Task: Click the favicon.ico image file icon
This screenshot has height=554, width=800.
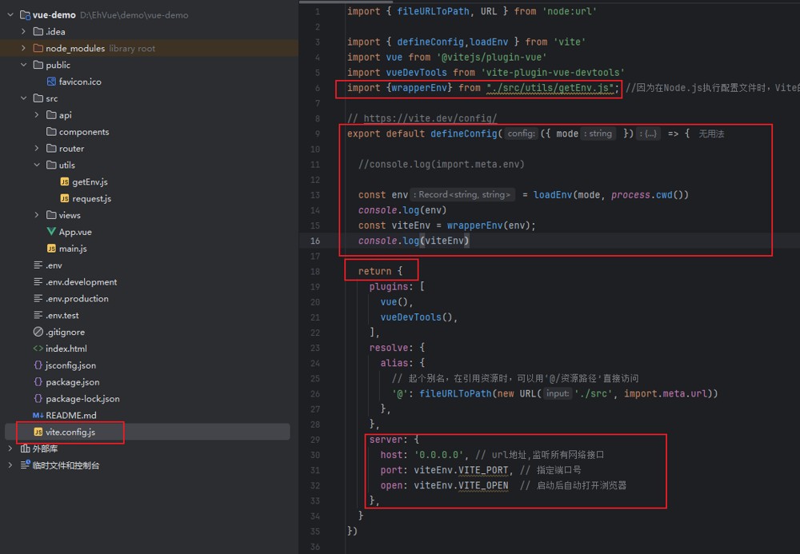Action: pyautogui.click(x=51, y=82)
